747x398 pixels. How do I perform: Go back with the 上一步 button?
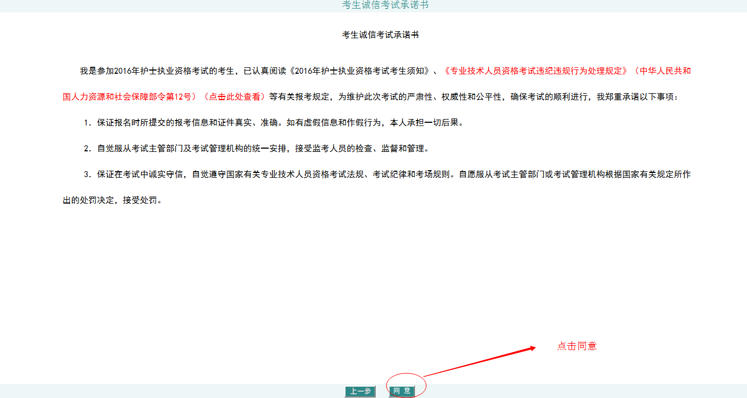click(360, 392)
